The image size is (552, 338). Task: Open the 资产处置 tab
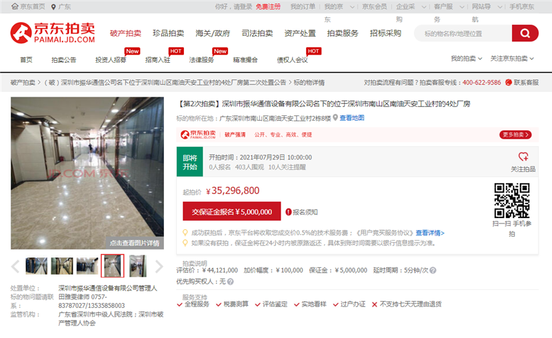click(300, 33)
